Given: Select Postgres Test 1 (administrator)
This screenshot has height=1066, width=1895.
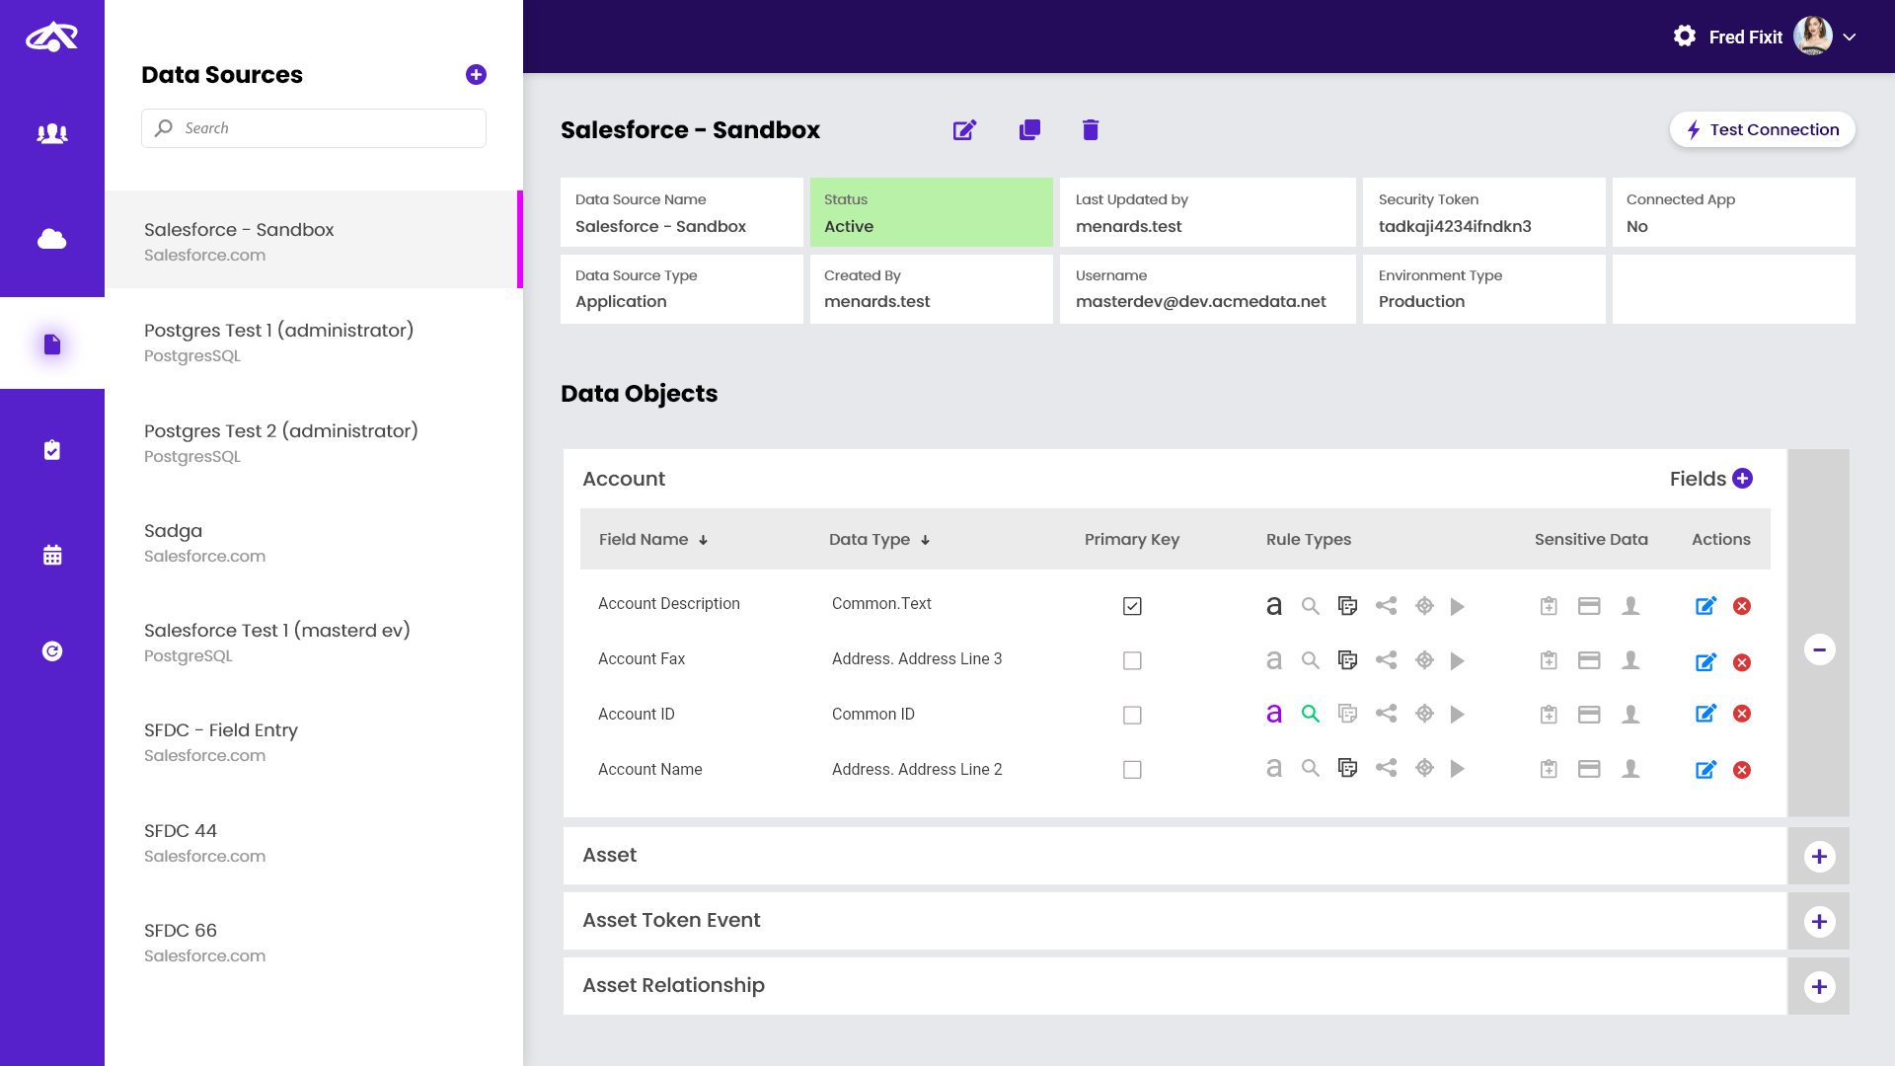Looking at the screenshot, I should click(313, 342).
